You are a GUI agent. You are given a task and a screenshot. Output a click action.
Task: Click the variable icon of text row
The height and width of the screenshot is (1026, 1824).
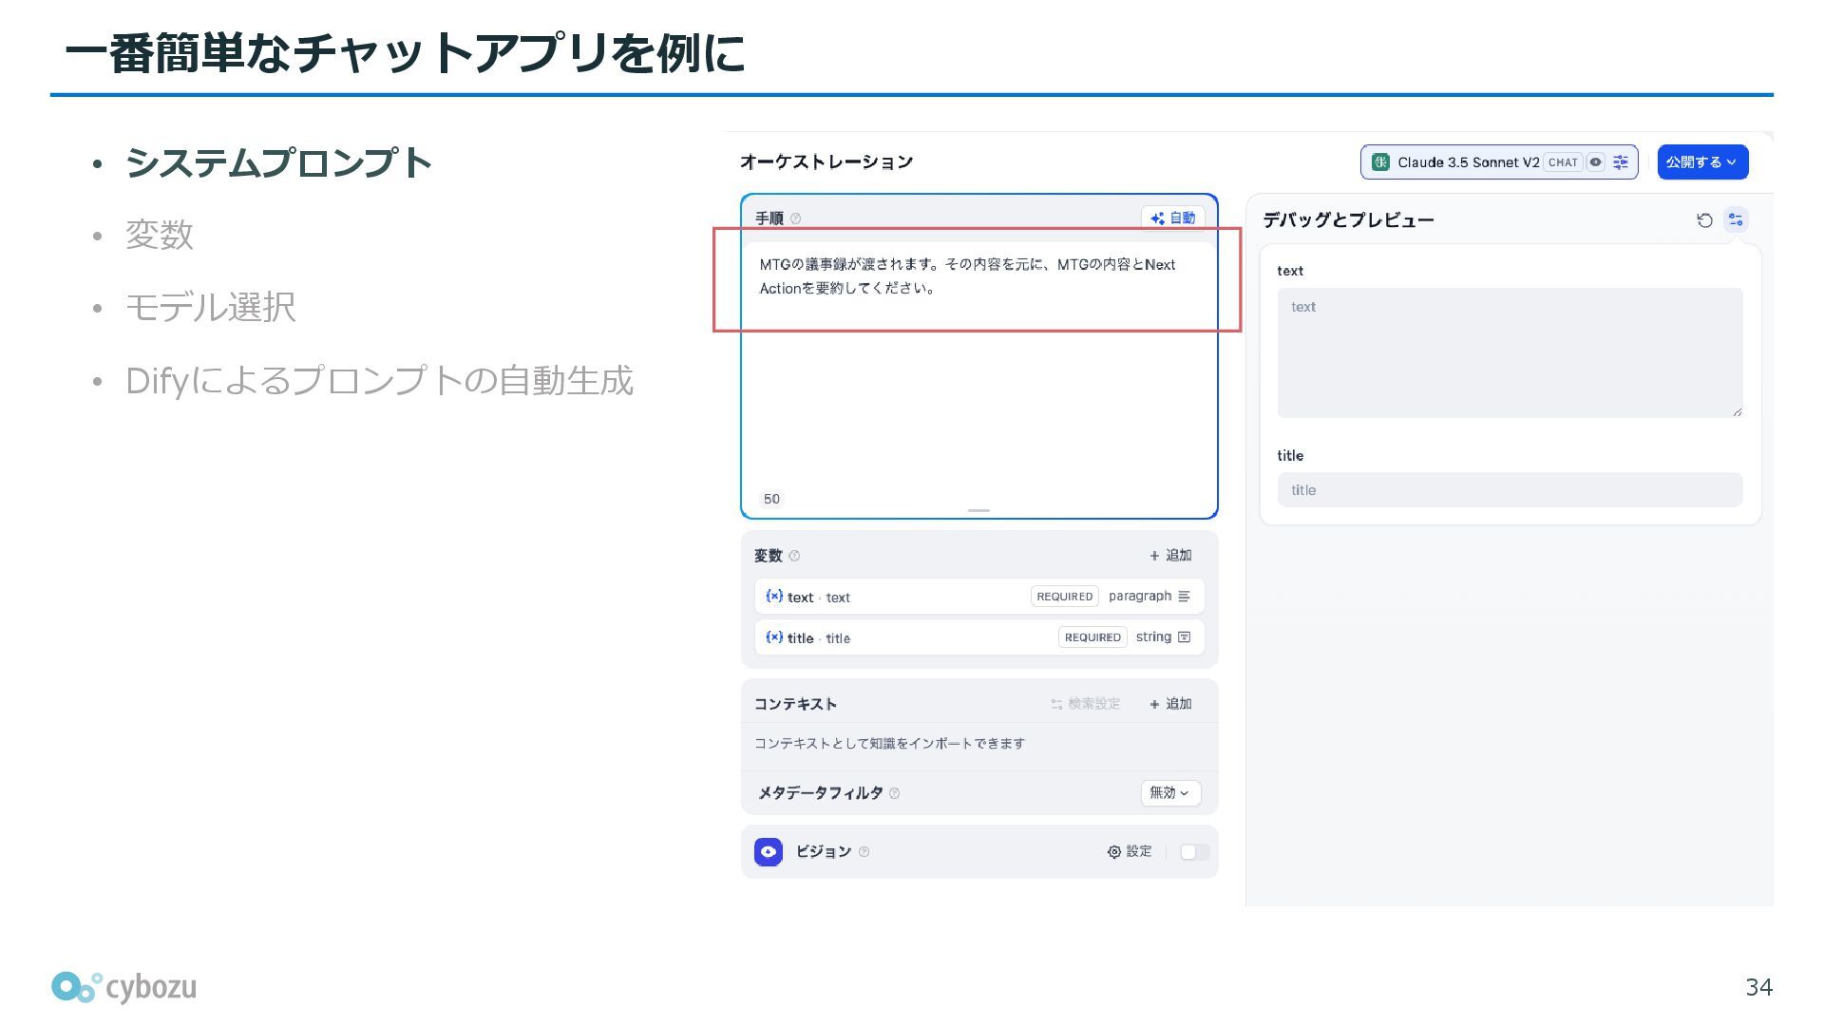(774, 596)
